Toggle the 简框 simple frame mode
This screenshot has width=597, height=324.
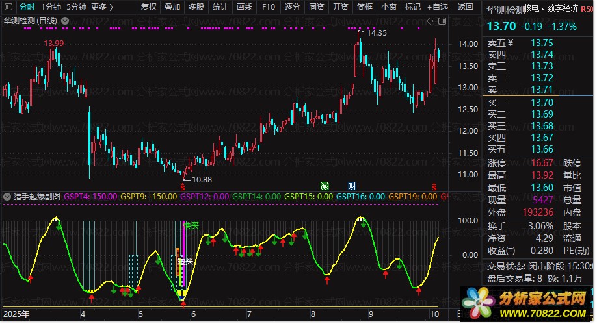(364, 7)
